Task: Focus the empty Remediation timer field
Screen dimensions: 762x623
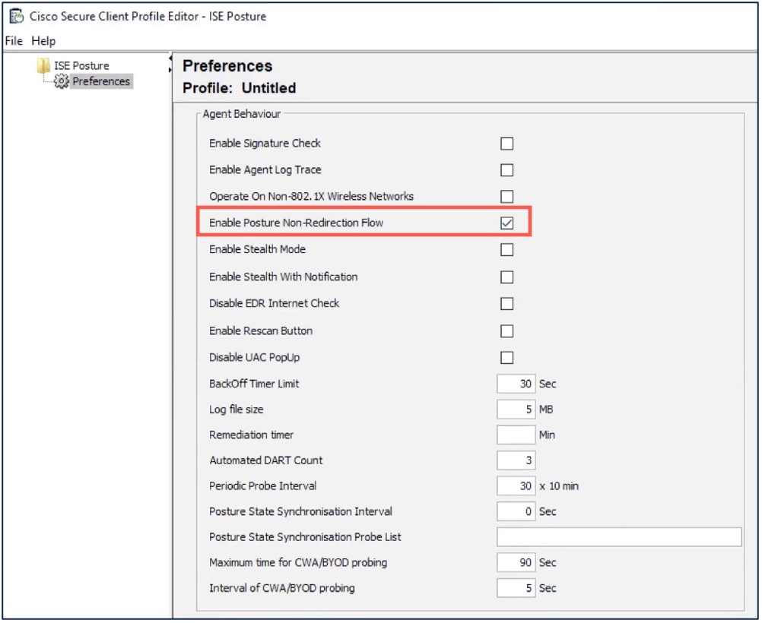Action: [516, 435]
